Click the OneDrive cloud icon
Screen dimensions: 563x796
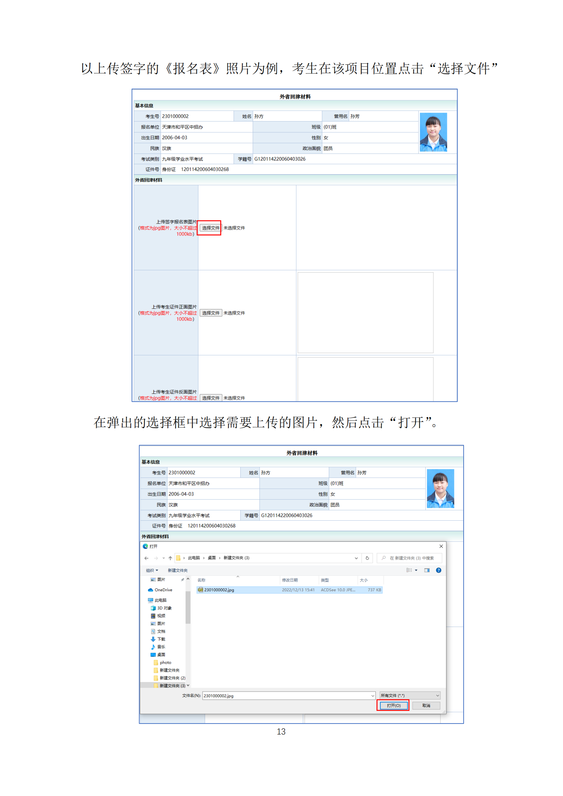click(150, 590)
